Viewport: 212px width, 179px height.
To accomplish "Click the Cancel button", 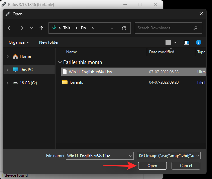I will pyautogui.click(x=186, y=166).
